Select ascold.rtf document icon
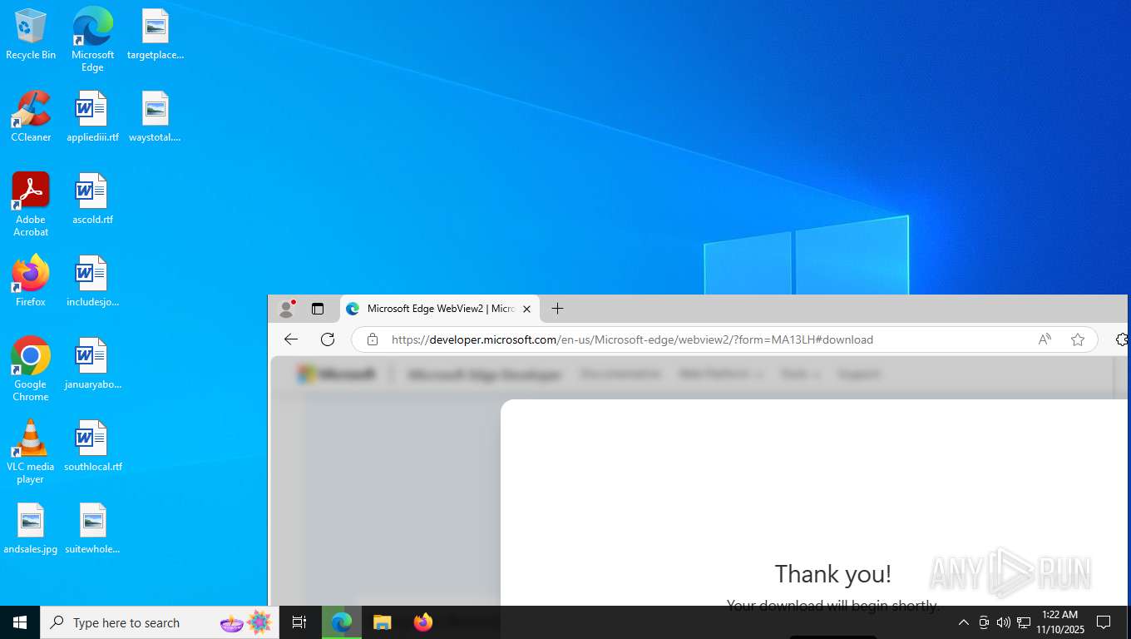Screen dimensions: 1131x639 [92, 199]
